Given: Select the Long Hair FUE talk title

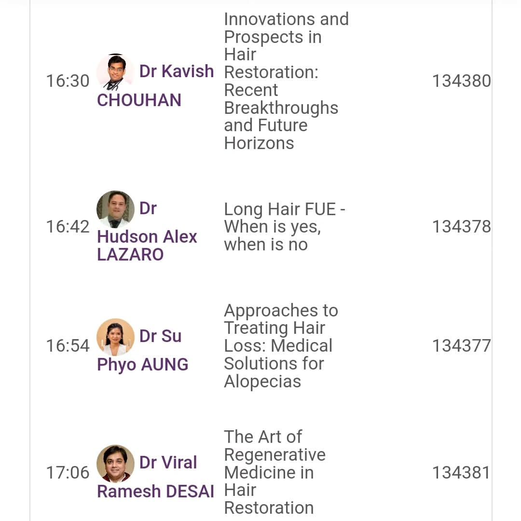Looking at the screenshot, I should pyautogui.click(x=285, y=227).
